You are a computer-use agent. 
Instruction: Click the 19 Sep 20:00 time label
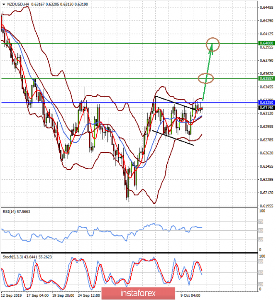(63, 295)
